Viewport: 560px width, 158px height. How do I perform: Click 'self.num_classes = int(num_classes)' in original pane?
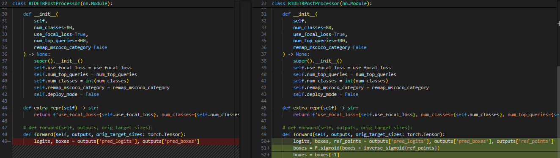click(81, 81)
